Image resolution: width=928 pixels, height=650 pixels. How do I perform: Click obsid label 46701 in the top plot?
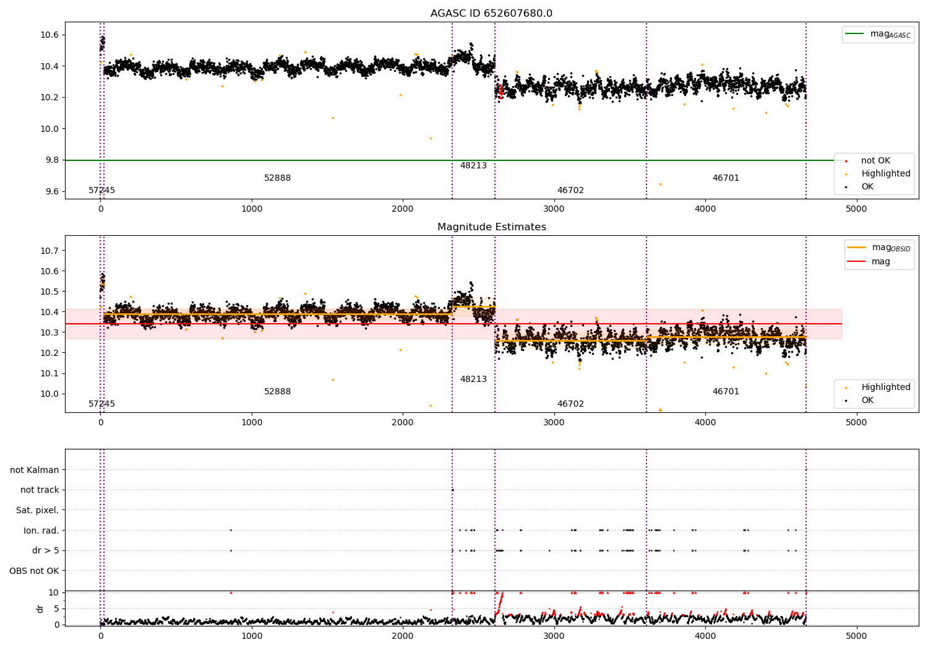pyautogui.click(x=726, y=178)
